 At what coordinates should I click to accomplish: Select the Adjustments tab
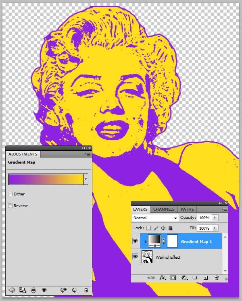tap(23, 154)
